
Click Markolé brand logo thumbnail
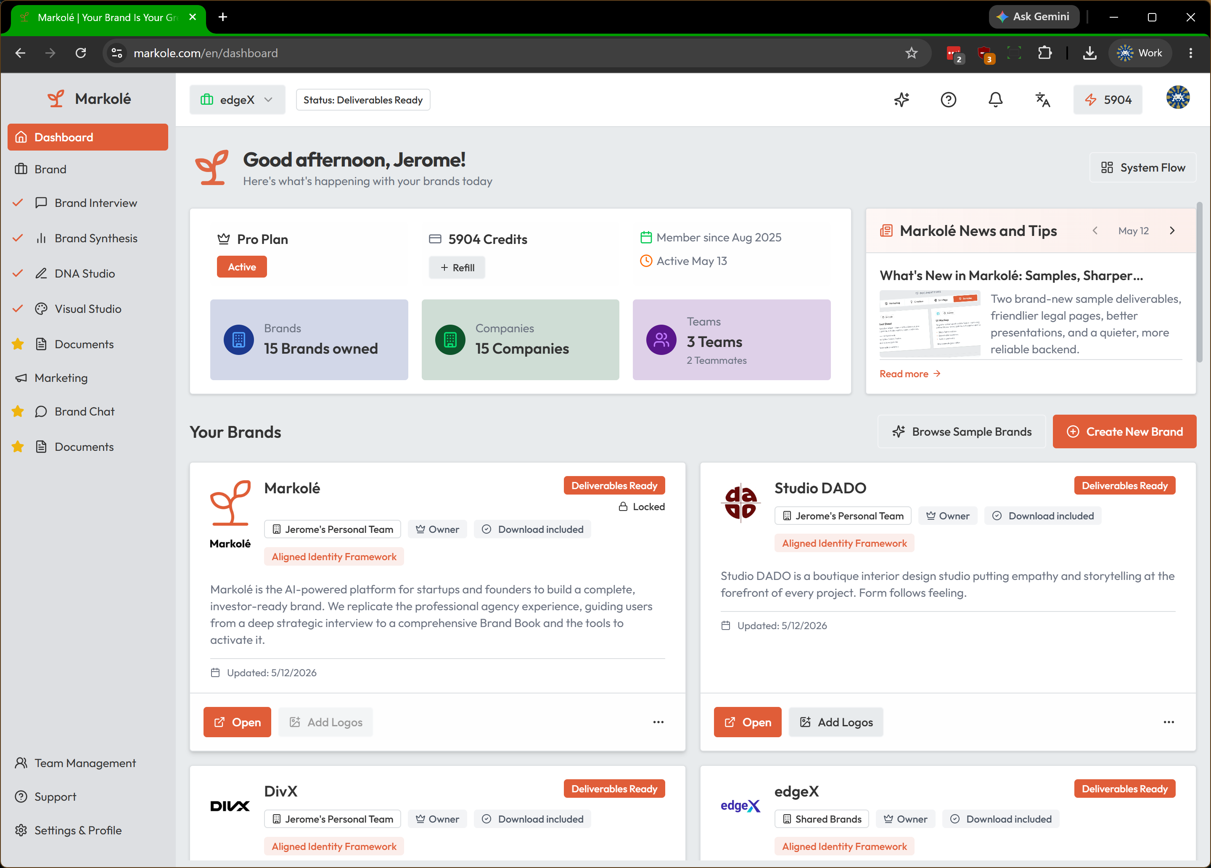[230, 514]
